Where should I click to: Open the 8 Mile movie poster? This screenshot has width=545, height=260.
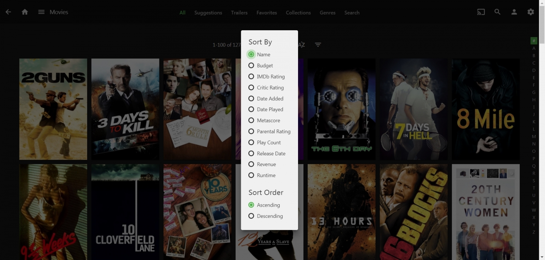click(x=486, y=109)
